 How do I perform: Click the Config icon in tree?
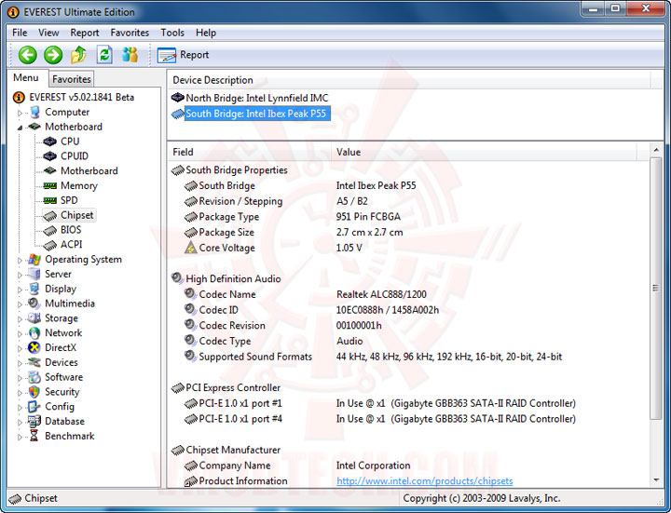(34, 407)
